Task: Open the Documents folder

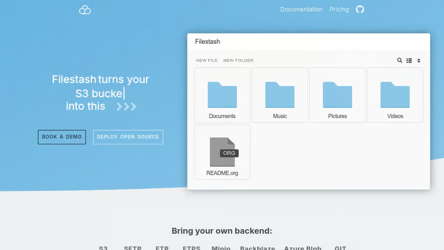Action: [x=222, y=95]
